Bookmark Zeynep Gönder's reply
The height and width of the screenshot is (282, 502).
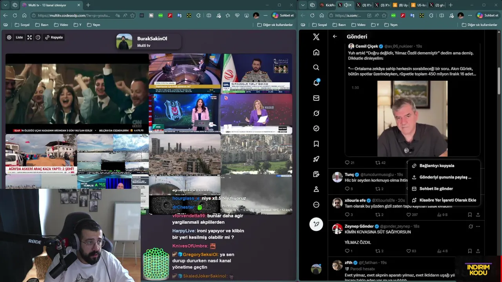click(x=470, y=251)
